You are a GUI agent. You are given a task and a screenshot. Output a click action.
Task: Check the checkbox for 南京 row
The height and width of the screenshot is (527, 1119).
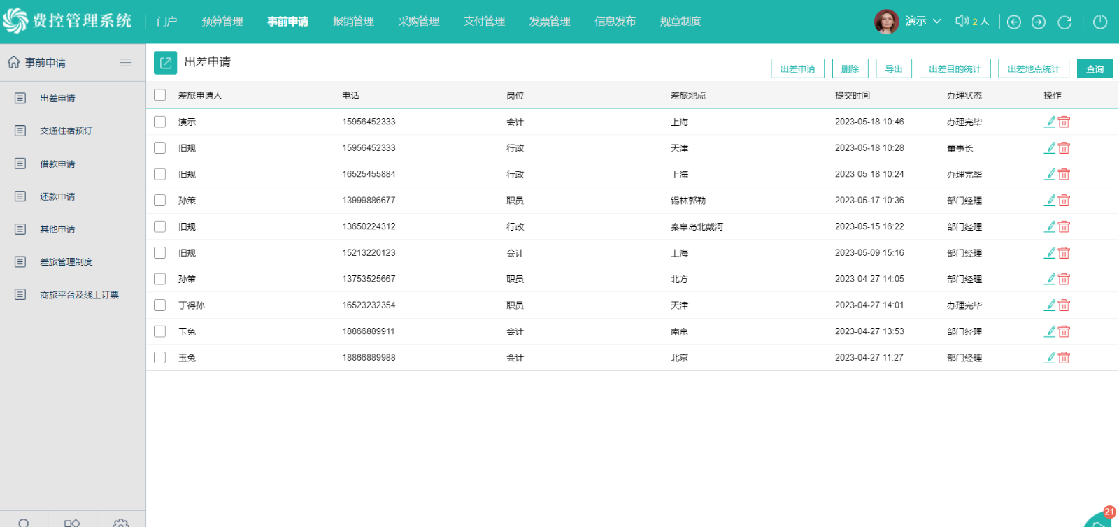160,331
